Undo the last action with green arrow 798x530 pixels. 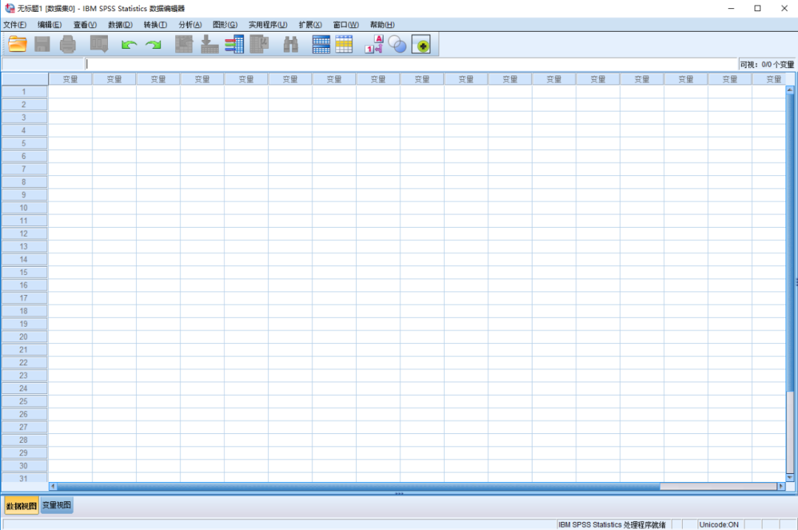[x=129, y=45]
